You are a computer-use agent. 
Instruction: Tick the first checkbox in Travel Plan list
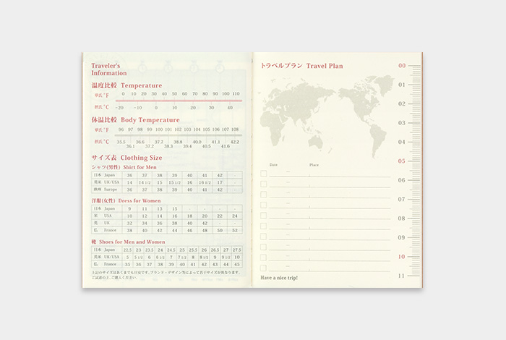(264, 174)
